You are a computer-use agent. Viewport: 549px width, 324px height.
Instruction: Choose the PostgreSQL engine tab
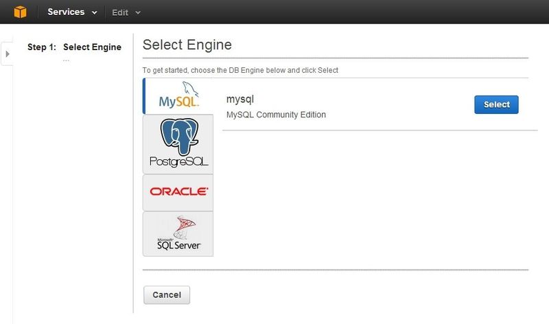pyautogui.click(x=178, y=144)
